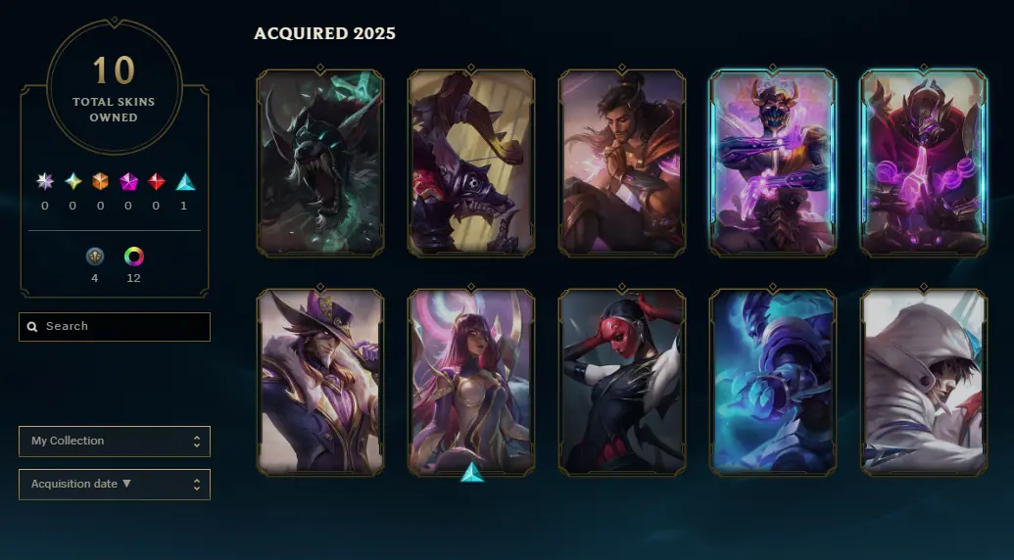
Task: Select the top hat purple suit skin card
Action: (x=320, y=382)
